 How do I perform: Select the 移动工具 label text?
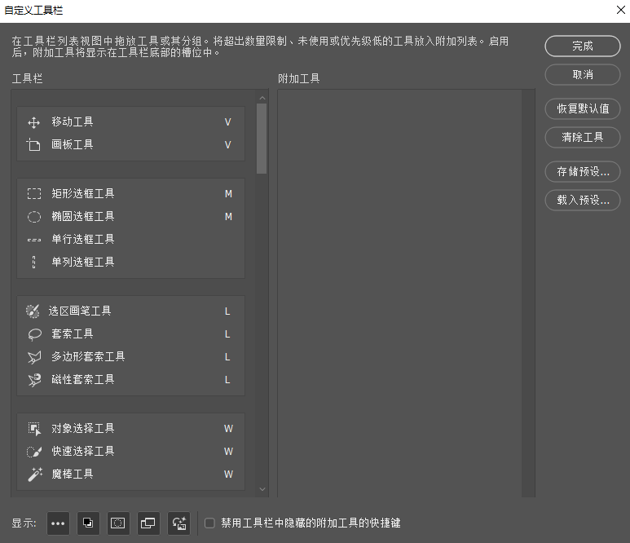(73, 121)
